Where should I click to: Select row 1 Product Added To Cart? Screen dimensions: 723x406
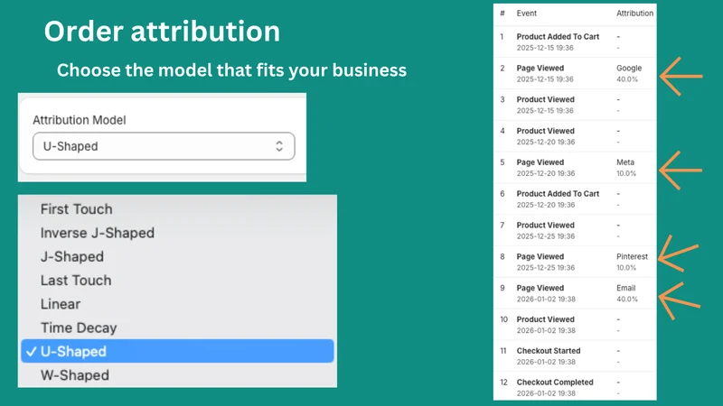click(575, 42)
